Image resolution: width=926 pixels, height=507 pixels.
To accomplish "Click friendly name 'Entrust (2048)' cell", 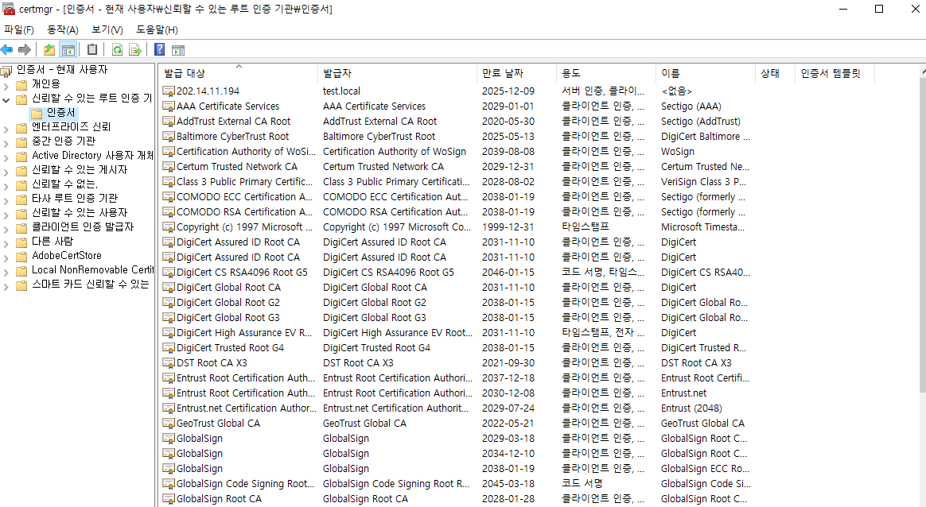I will [691, 408].
